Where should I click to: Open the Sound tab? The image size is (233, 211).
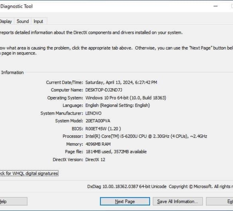[x=23, y=21]
